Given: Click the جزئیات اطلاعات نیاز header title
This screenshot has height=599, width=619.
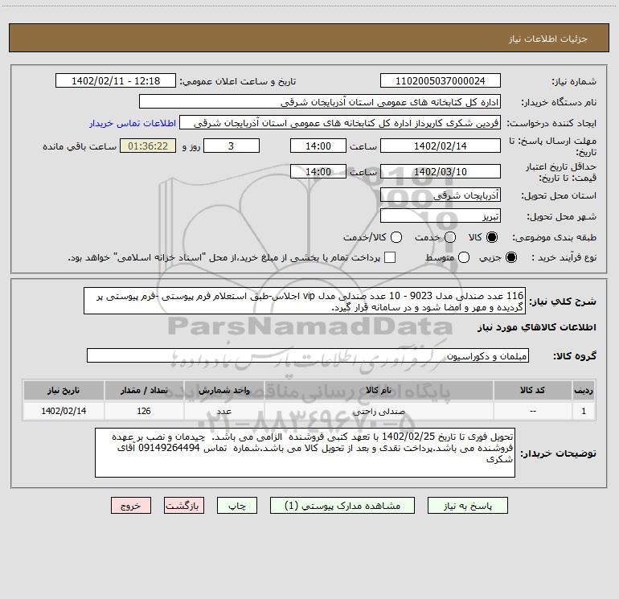Looking at the screenshot, I should click(547, 39).
